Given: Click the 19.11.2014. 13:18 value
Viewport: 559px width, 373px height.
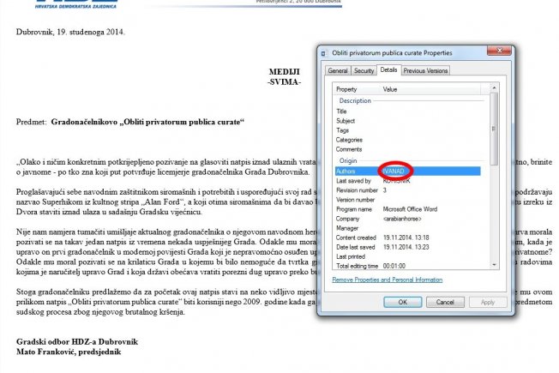Looking at the screenshot, I should tap(406, 238).
